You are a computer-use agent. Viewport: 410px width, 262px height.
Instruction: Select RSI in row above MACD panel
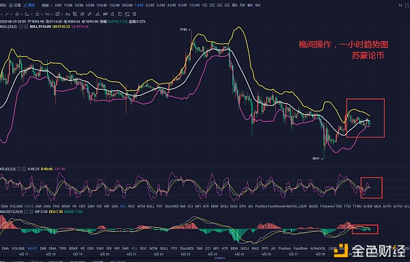click(x=99, y=207)
